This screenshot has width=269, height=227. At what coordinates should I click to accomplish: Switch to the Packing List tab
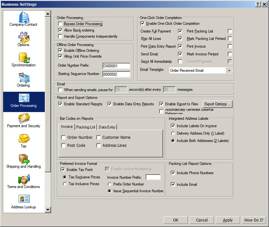(86, 127)
